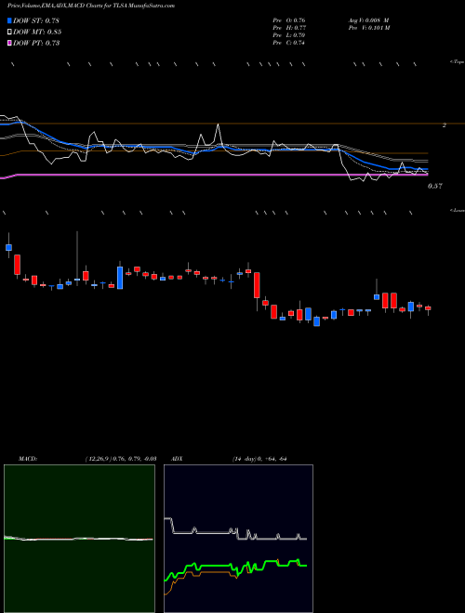Click the 0.57 price label
This screenshot has width=465, height=613.
[435, 186]
